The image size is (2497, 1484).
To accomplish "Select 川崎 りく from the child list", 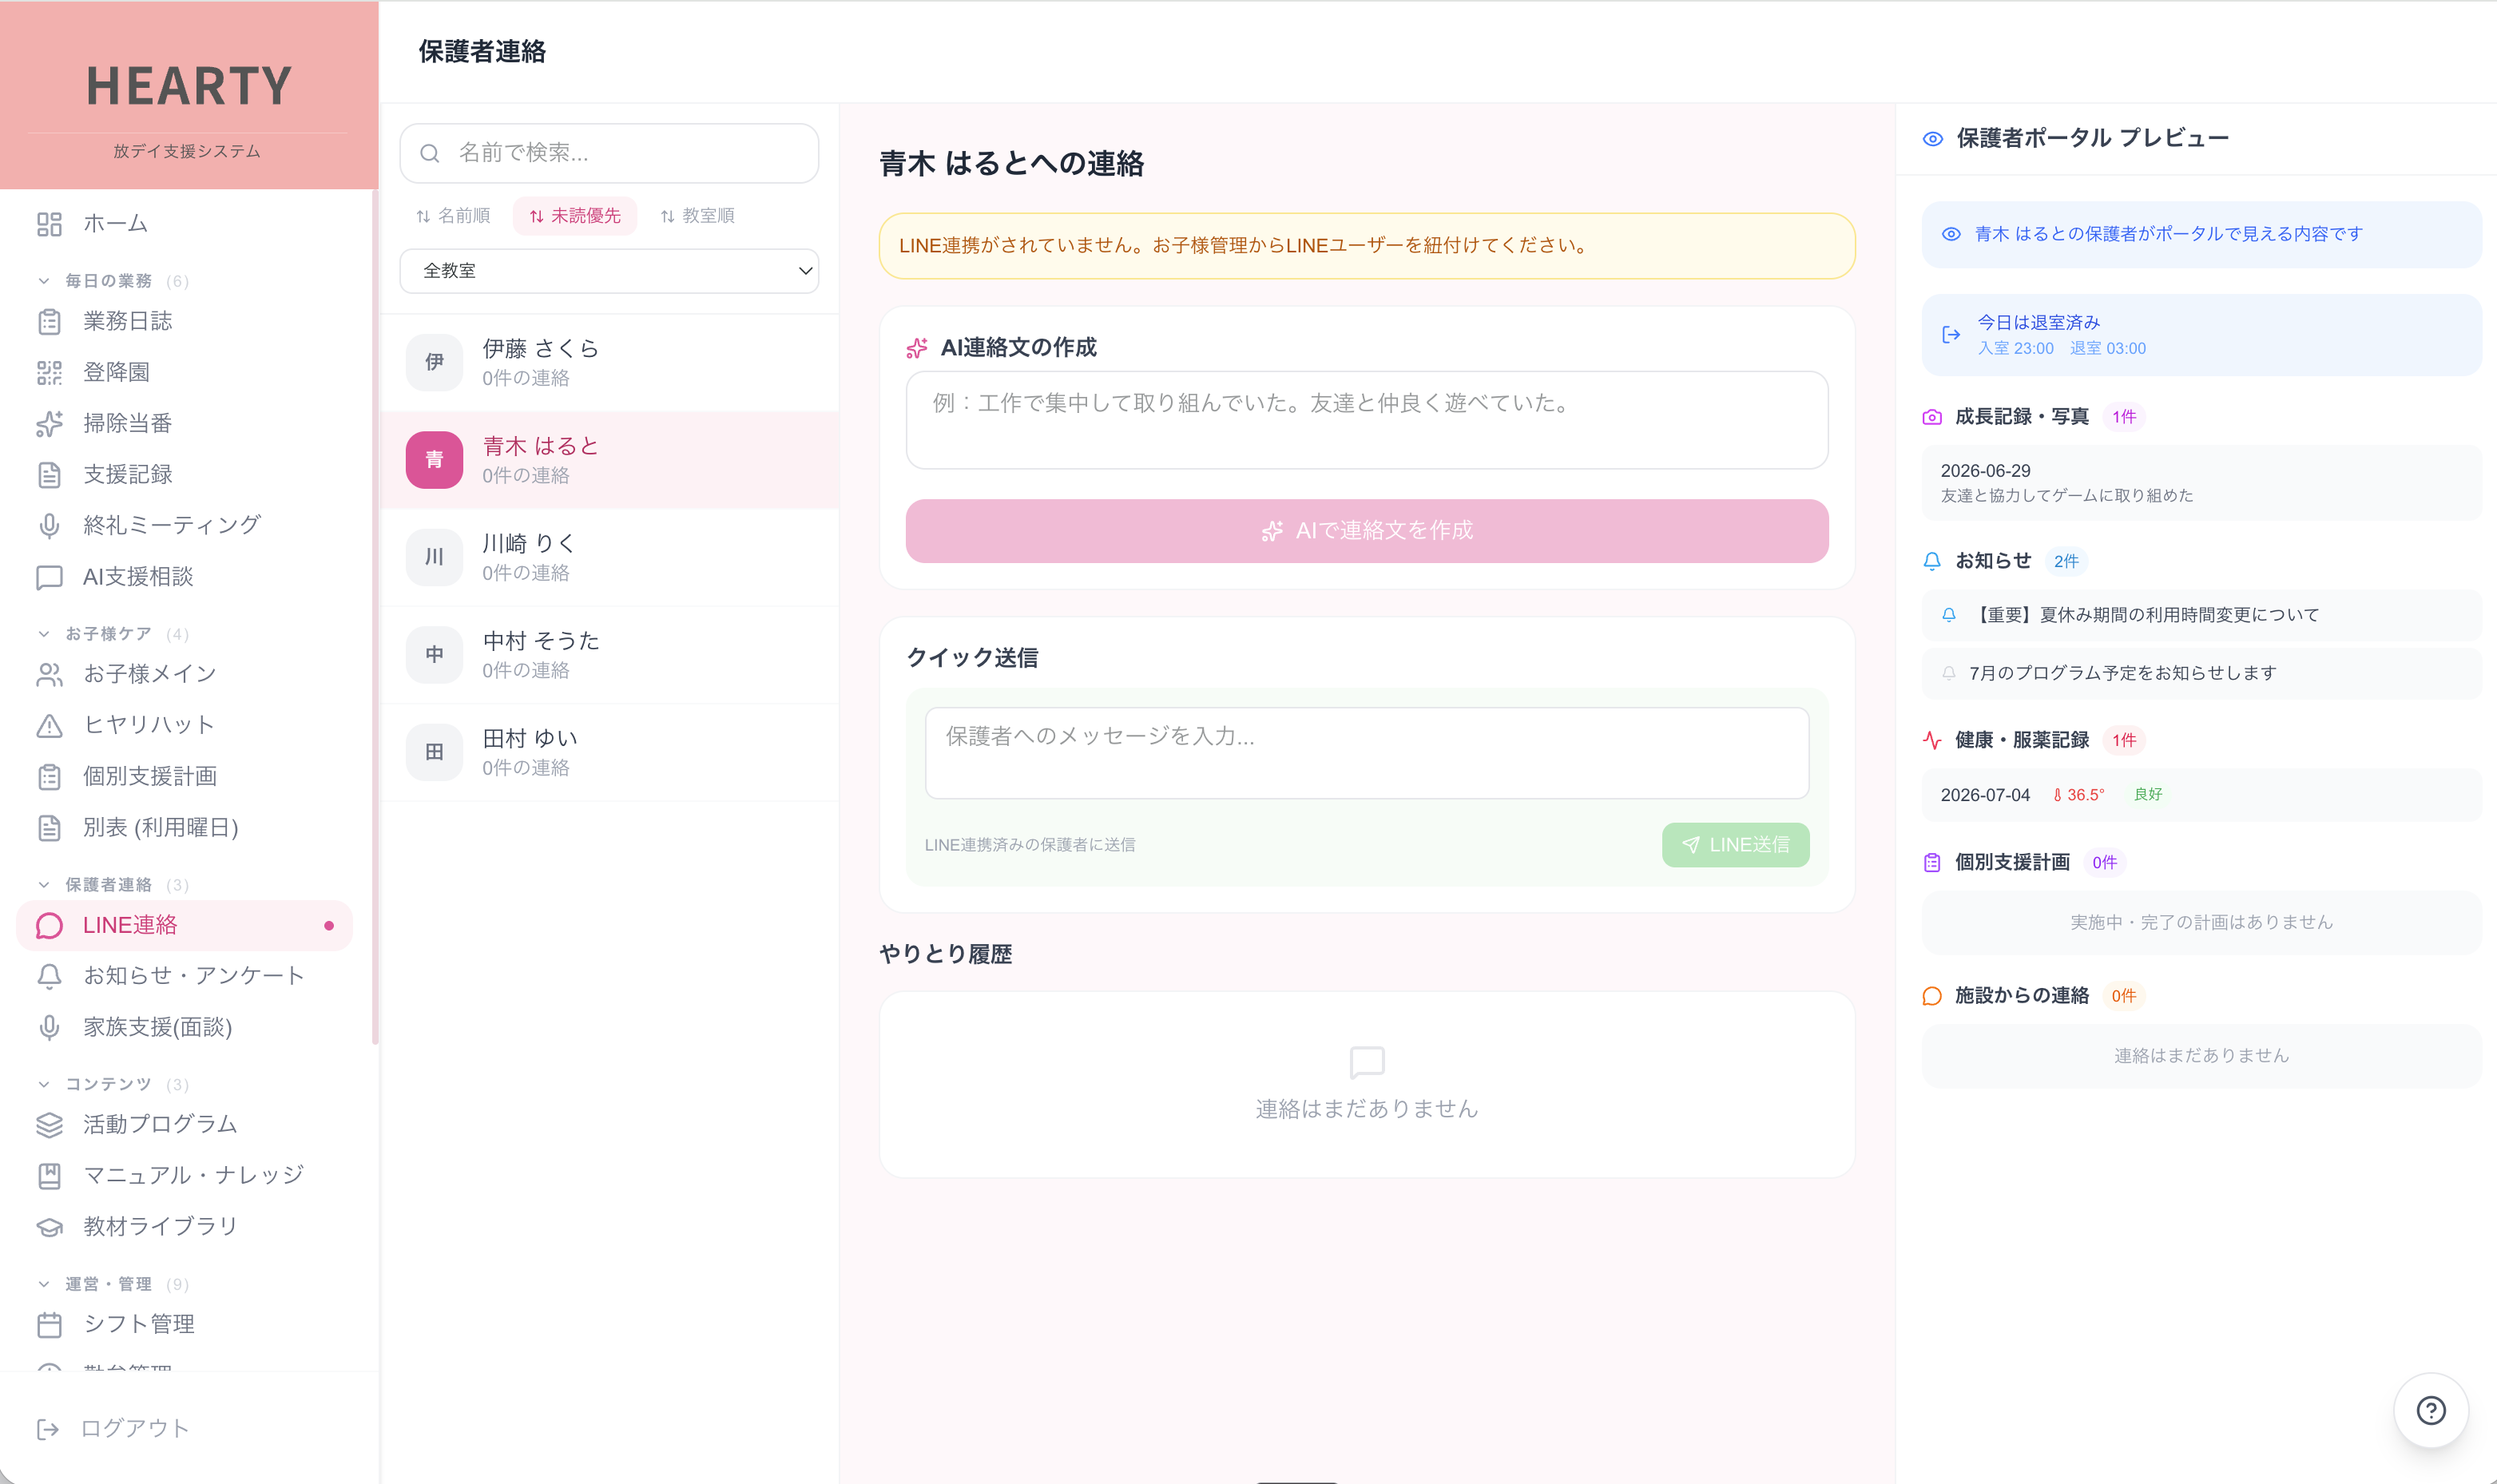I will pyautogui.click(x=609, y=557).
